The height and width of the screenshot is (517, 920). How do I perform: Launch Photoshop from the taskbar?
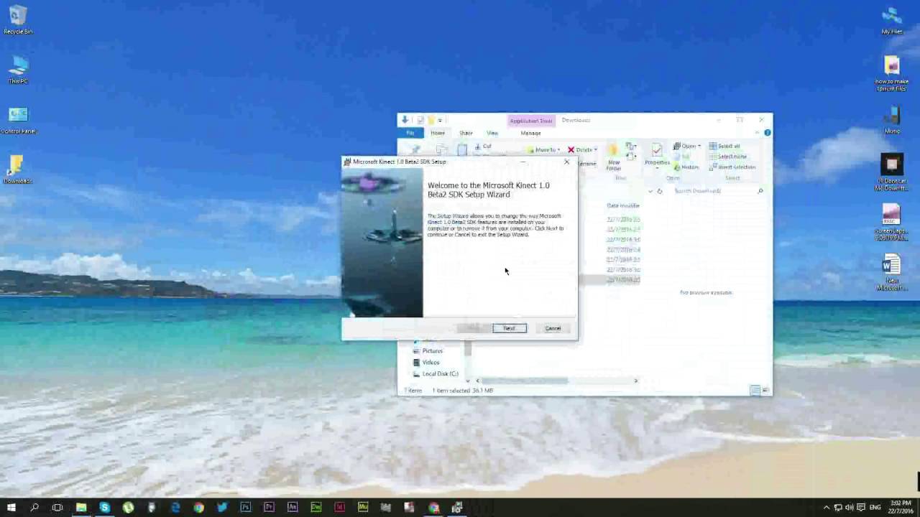[x=246, y=508]
